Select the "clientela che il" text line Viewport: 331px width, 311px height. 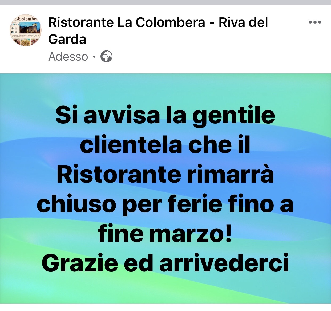165,145
